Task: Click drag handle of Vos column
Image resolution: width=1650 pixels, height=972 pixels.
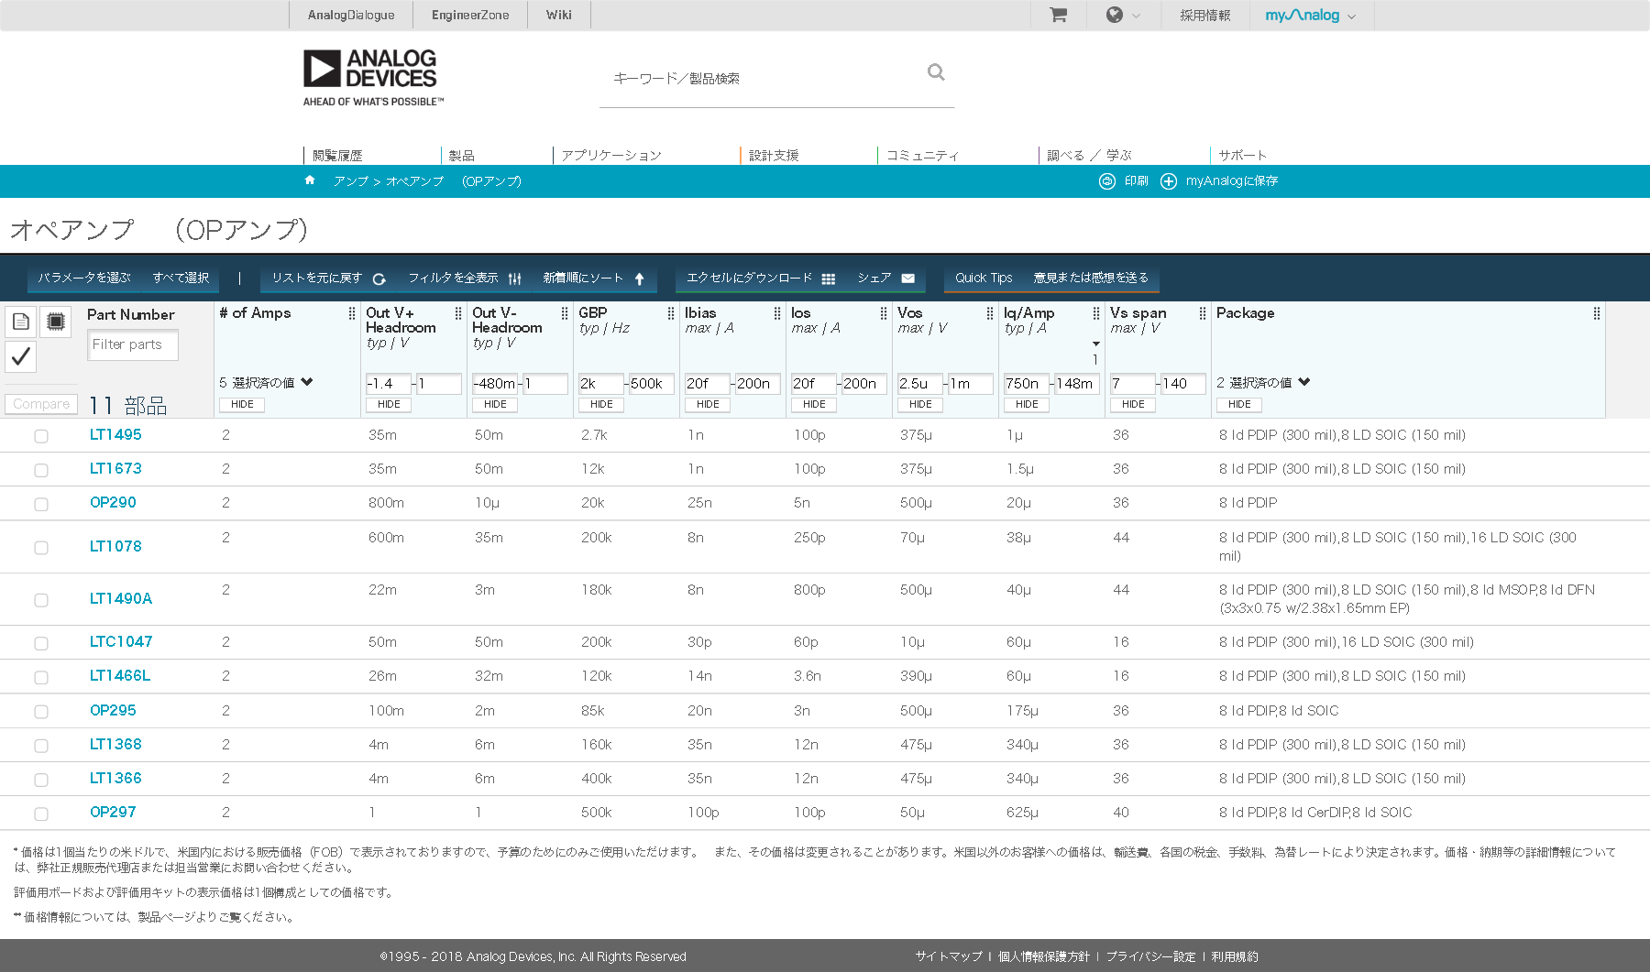Action: (990, 313)
